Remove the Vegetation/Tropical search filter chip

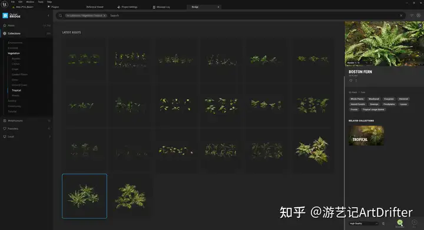click(x=105, y=16)
